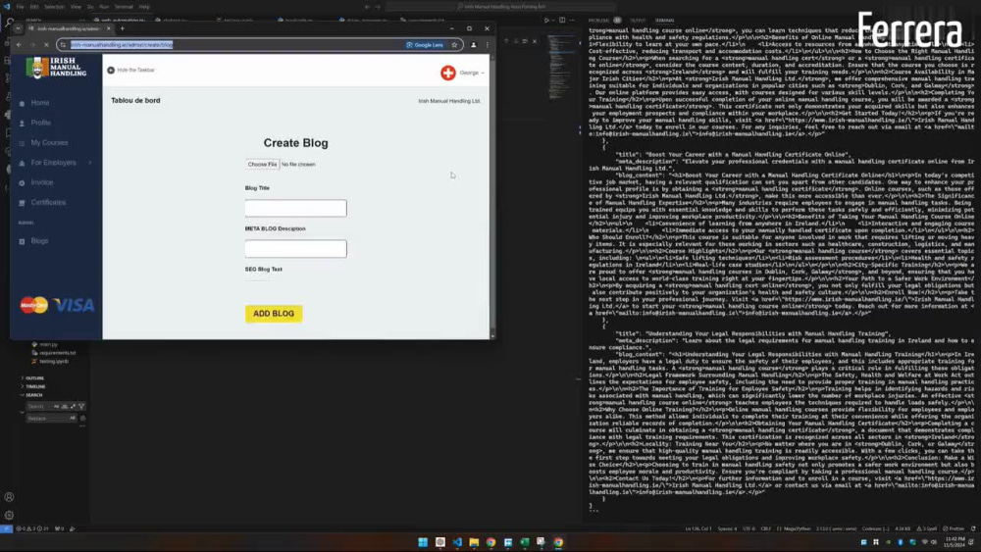This screenshot has width=981, height=552.
Task: Open the File menu in VS Code
Action: [20, 7]
